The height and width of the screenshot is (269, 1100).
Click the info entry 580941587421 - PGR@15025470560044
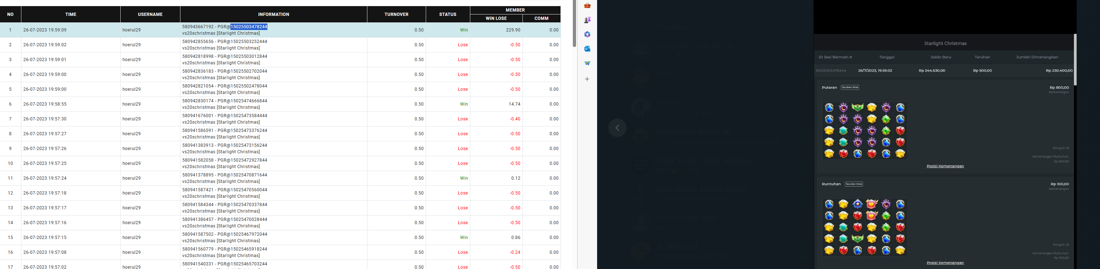point(225,190)
